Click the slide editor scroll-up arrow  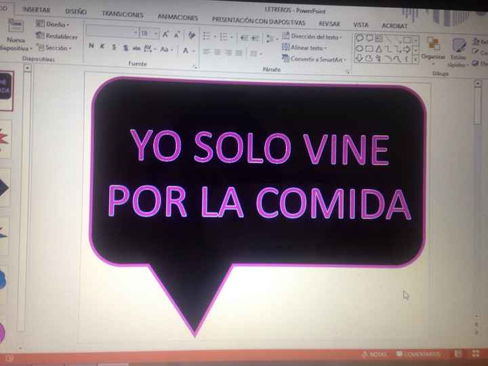[x=477, y=83]
